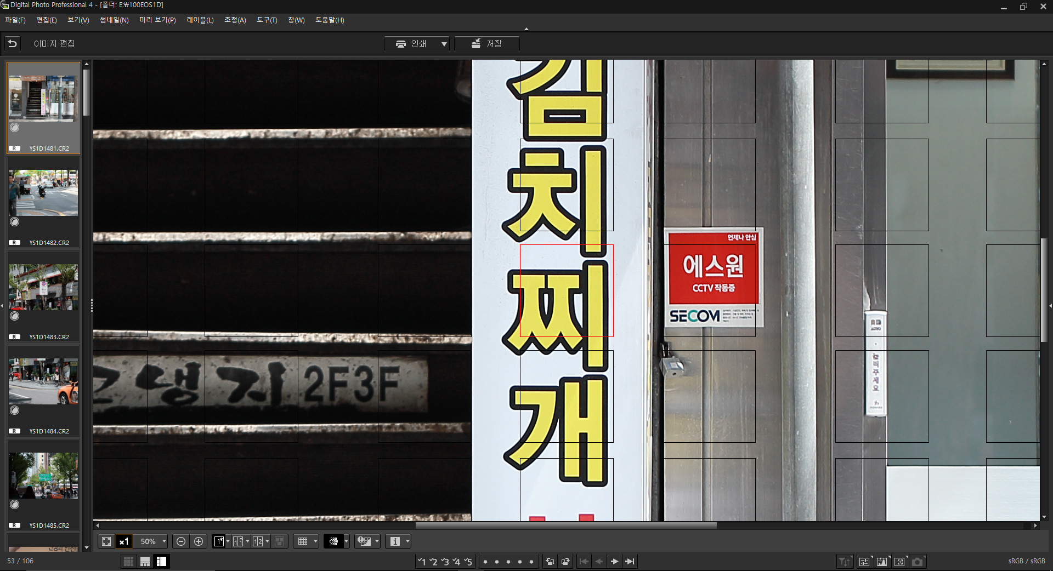Select thumbnail YS1D1484.CR2
1053x571 pixels.
pos(43,391)
